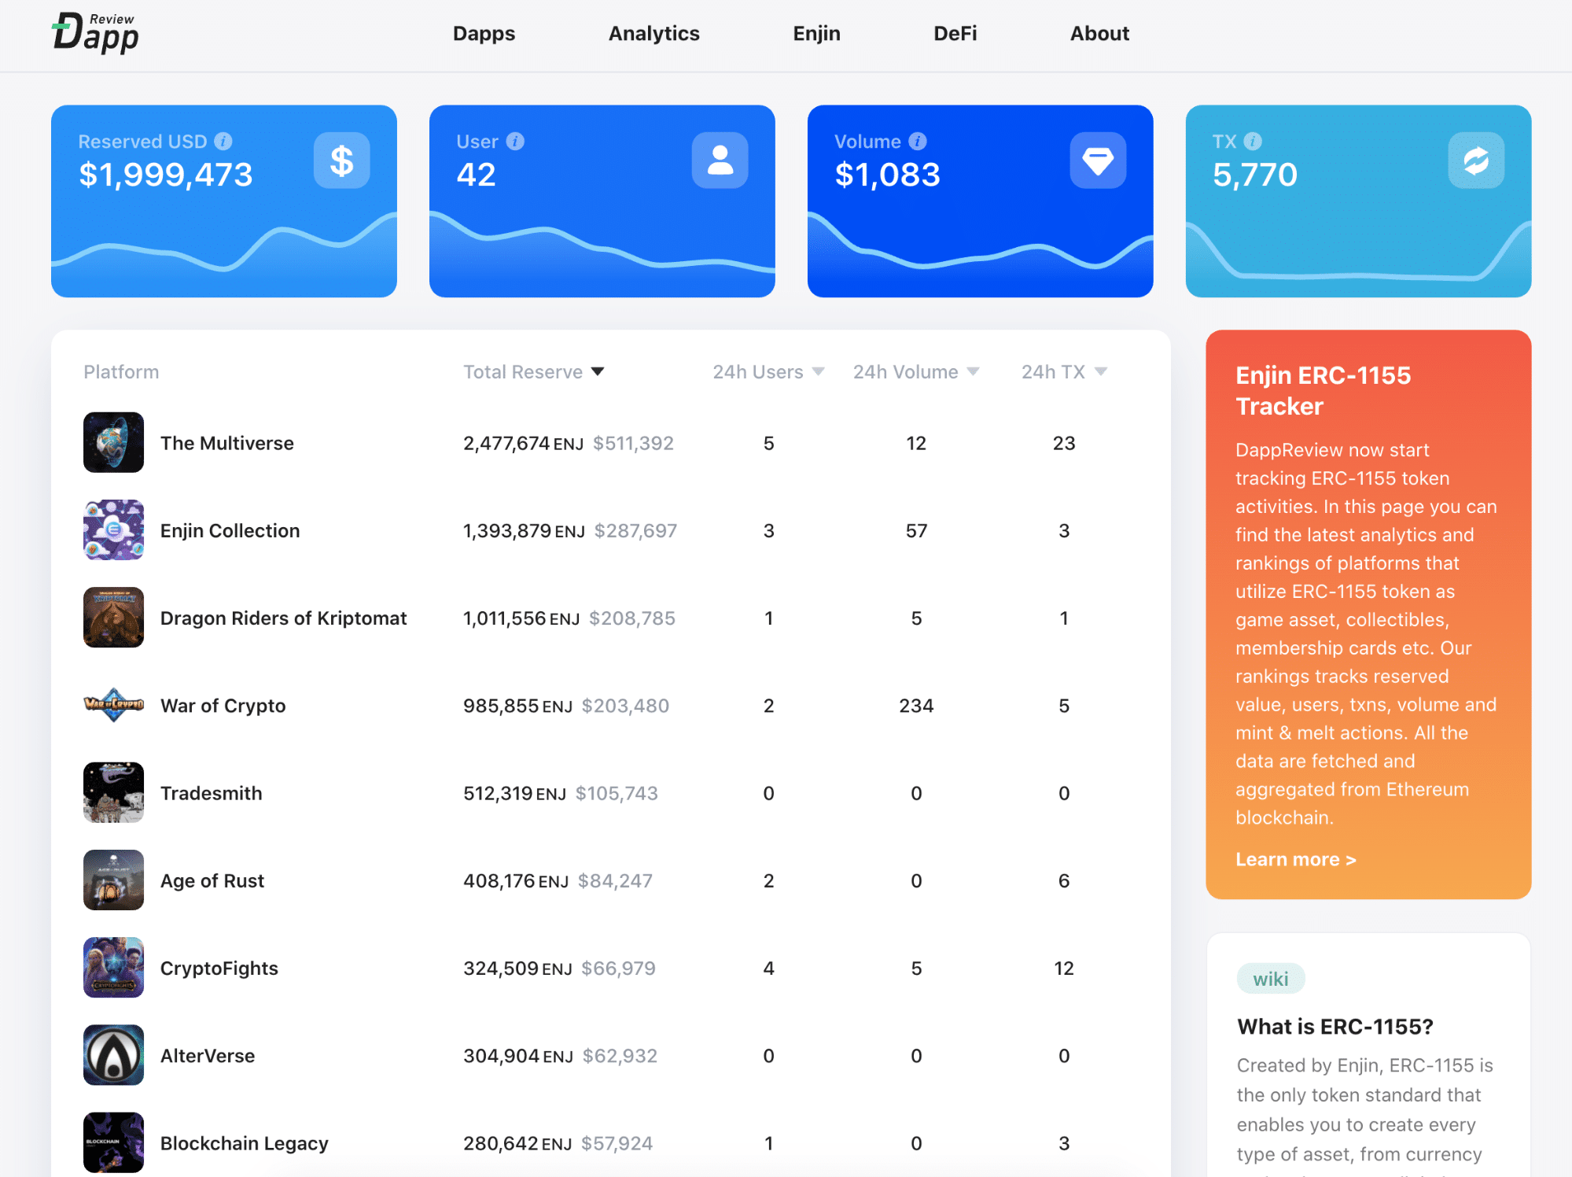The image size is (1572, 1177).
Task: Click the $66,979 CryptoFights reserve value
Action: [618, 968]
